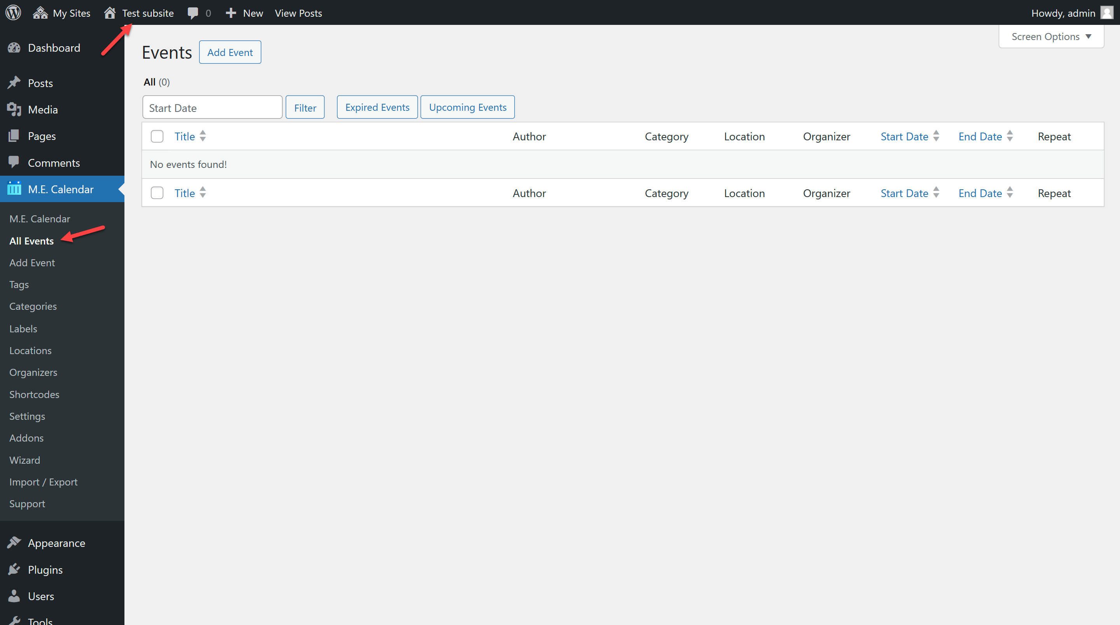Click the Start Date filter field
The image size is (1120, 625).
click(x=212, y=107)
